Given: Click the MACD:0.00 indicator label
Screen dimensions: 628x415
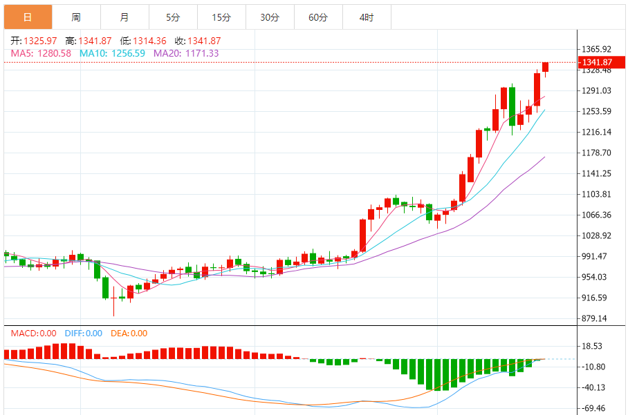Looking at the screenshot, I should tap(34, 334).
